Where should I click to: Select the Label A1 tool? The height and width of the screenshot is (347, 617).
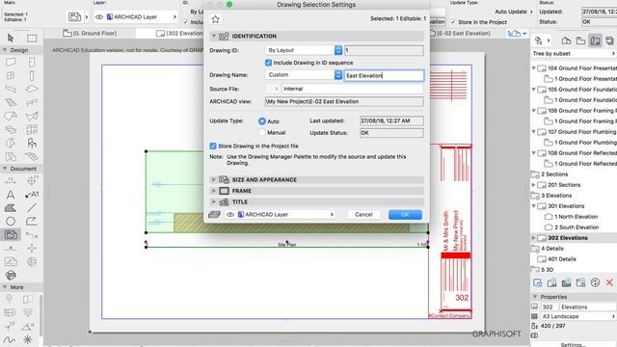pos(32,195)
